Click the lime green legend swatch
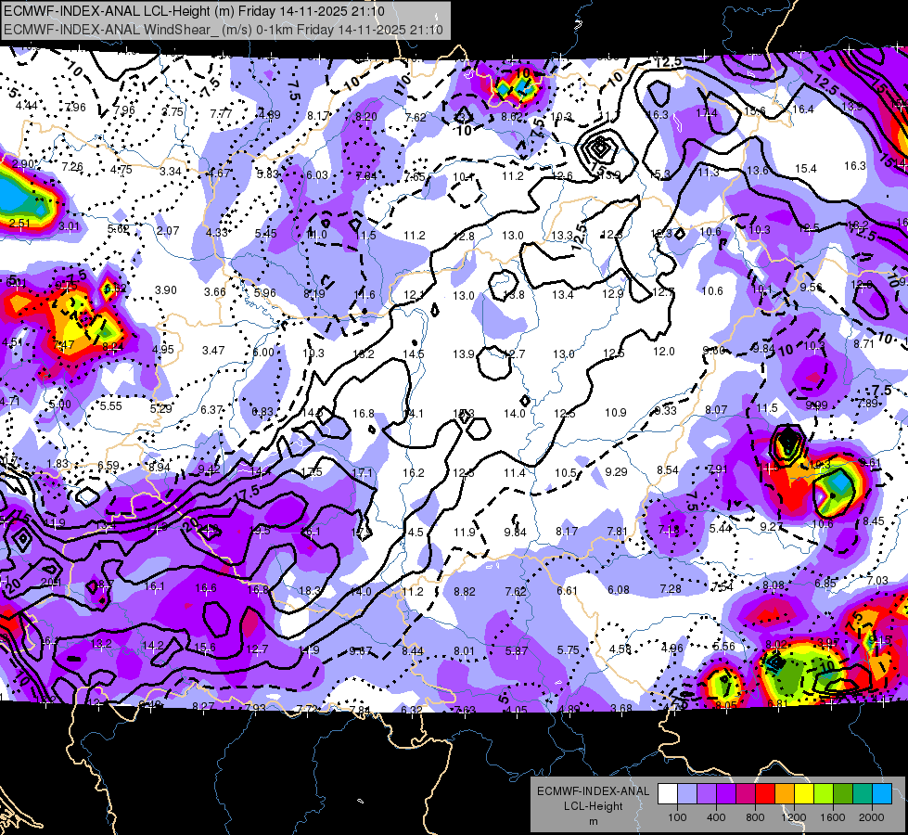Image resolution: width=908 pixels, height=835 pixels. 824,794
